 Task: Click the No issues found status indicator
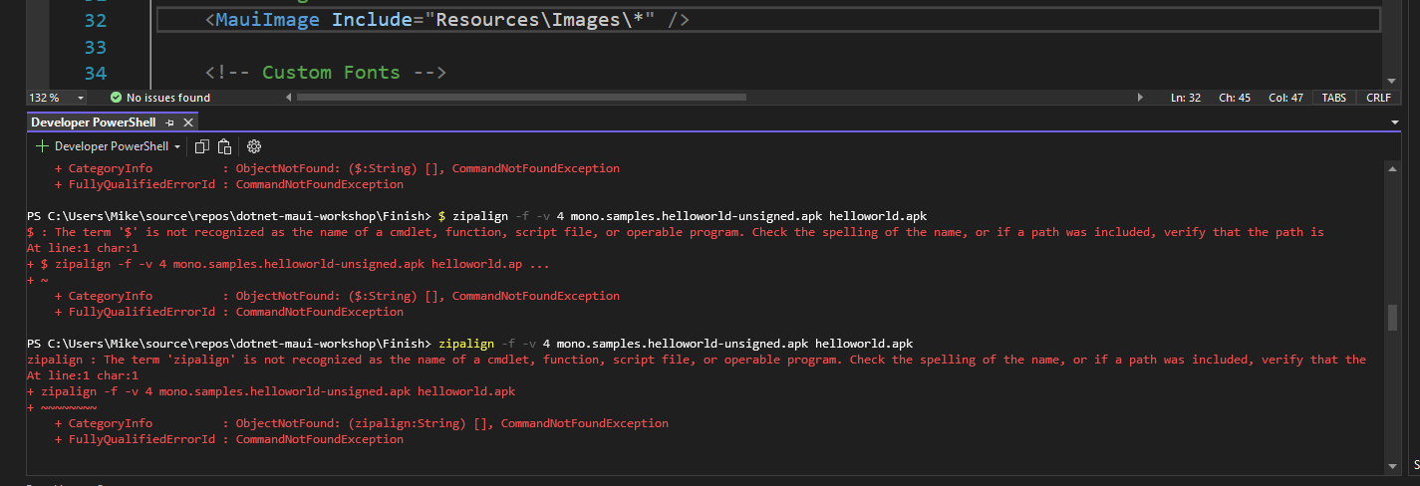tap(160, 98)
